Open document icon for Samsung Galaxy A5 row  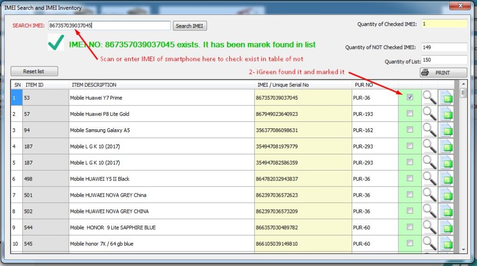446,130
